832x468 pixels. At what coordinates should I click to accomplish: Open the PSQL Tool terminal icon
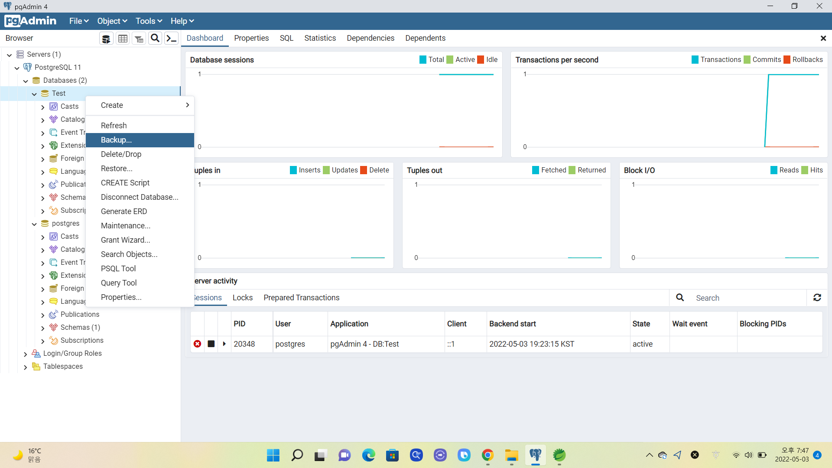(x=172, y=39)
